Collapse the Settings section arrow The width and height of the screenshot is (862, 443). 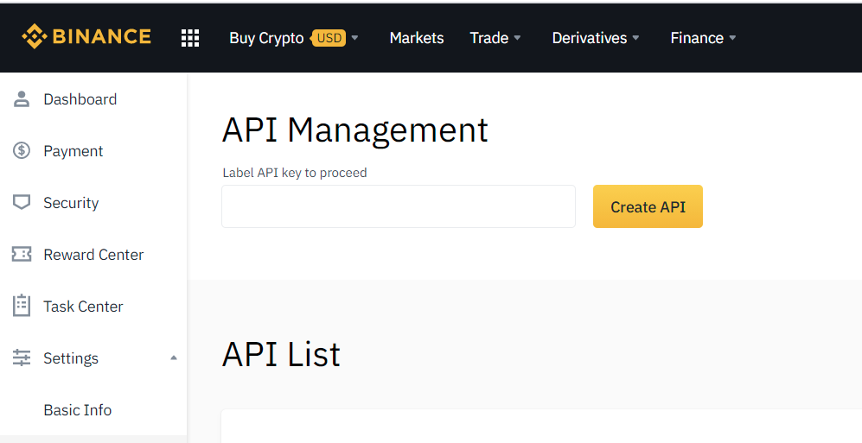174,358
